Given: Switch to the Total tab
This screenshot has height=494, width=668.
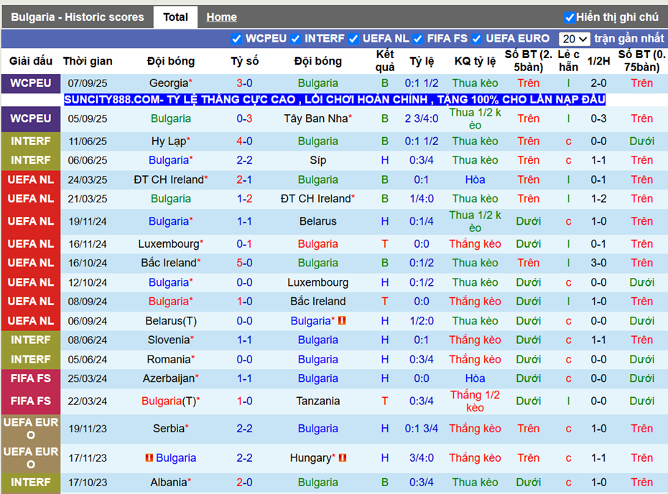Looking at the screenshot, I should tap(175, 17).
